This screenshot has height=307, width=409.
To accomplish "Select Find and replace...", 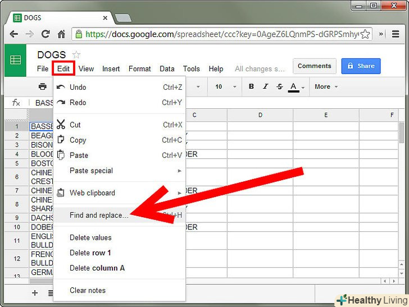I will pyautogui.click(x=119, y=216).
